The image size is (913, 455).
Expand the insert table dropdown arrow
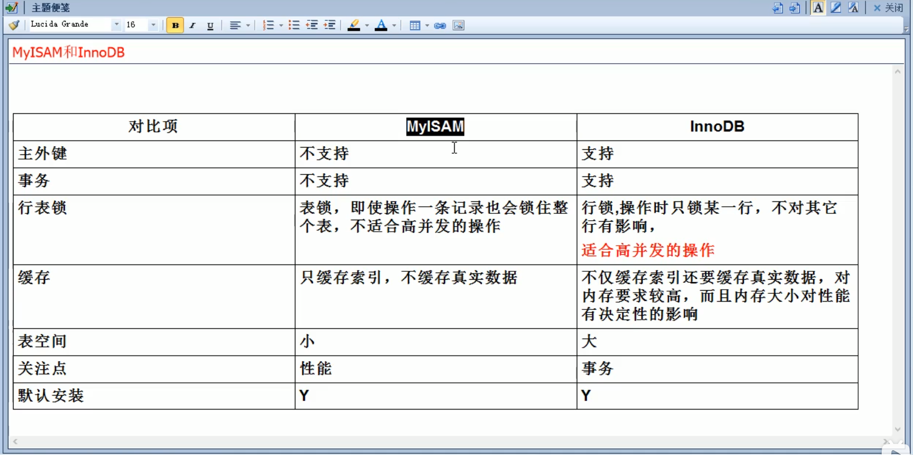click(x=427, y=26)
